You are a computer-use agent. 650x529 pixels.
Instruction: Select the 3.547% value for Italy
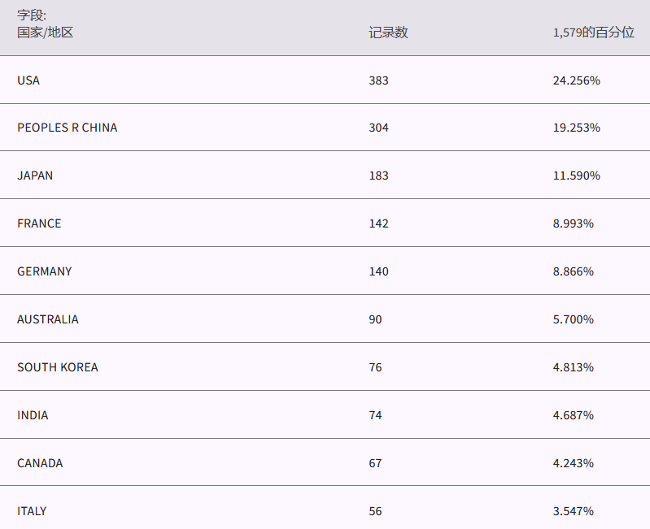(x=573, y=511)
